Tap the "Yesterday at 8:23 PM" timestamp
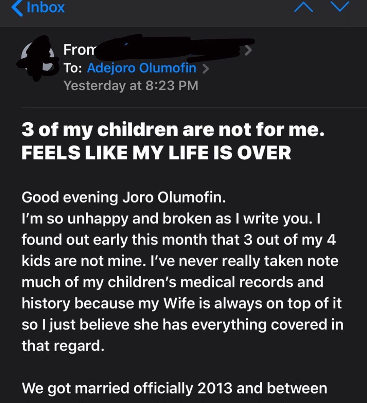 pyautogui.click(x=131, y=86)
